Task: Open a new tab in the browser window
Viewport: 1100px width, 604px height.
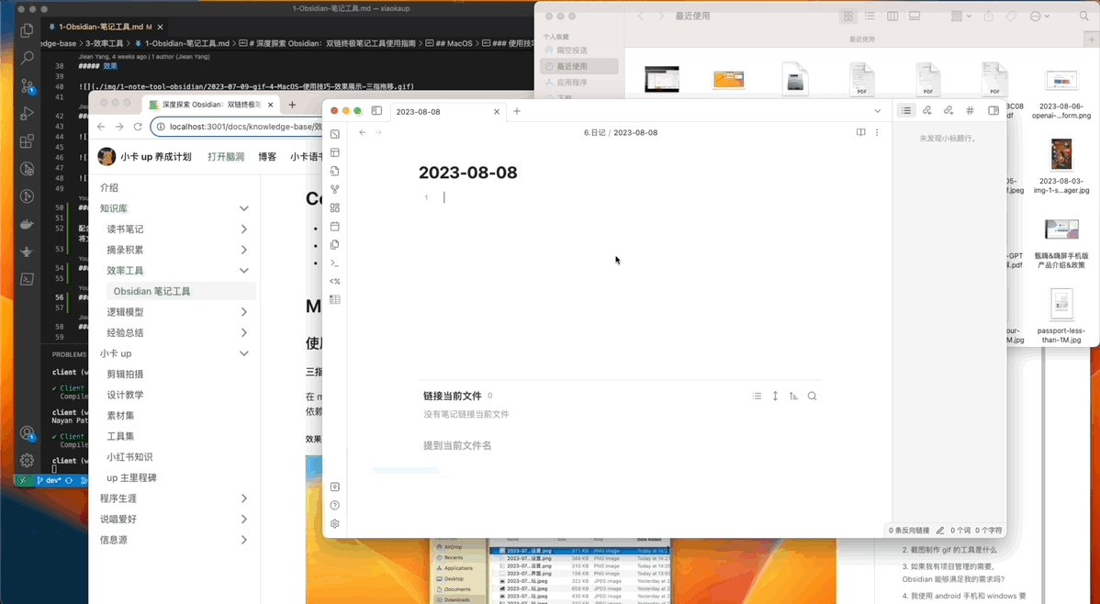Action: pyautogui.click(x=292, y=106)
